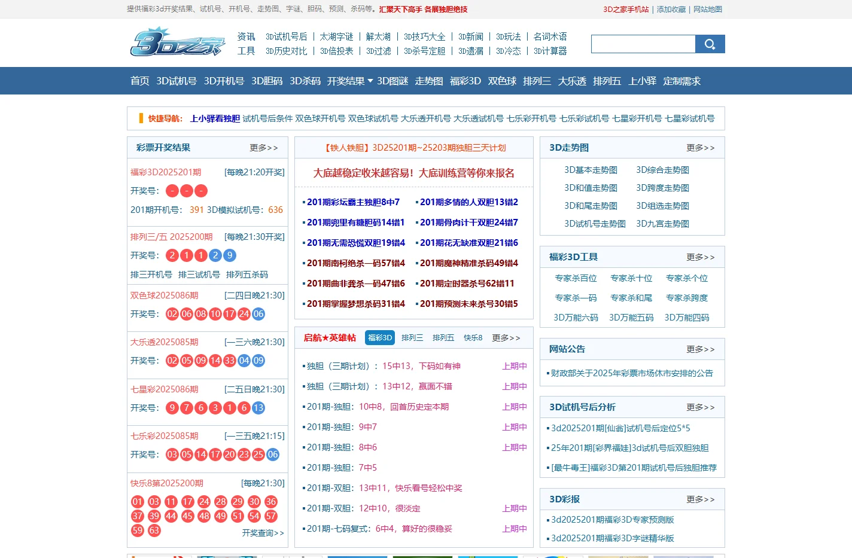Screen dimensions: 852x558
Task: Open 太湖字谜 header link
Action: (x=336, y=37)
